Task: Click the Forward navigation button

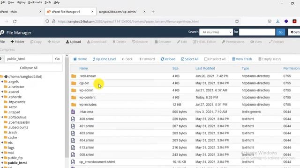Action: (x=147, y=59)
